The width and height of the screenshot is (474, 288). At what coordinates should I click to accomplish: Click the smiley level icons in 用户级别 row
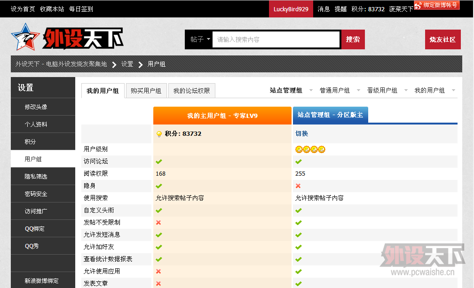(x=310, y=149)
